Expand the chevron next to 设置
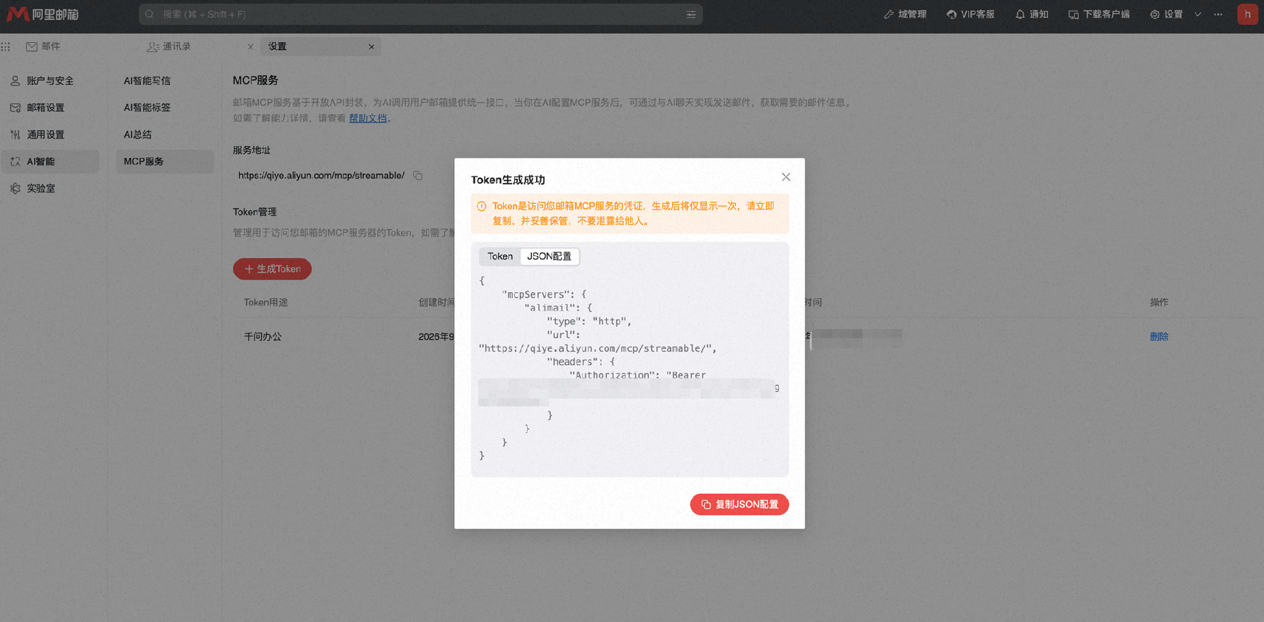The width and height of the screenshot is (1264, 622). click(x=1198, y=14)
